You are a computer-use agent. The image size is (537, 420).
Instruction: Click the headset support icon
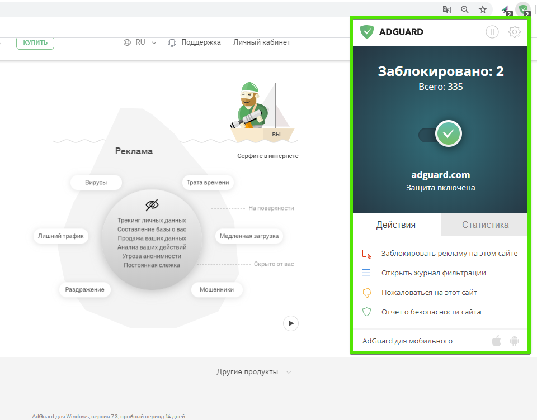pos(172,43)
